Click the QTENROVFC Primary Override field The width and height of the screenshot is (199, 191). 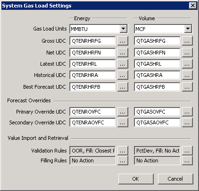pos(92,112)
